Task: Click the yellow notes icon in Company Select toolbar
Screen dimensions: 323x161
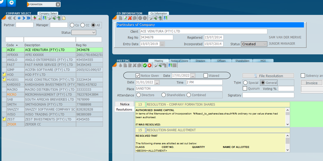Action: pos(64,18)
